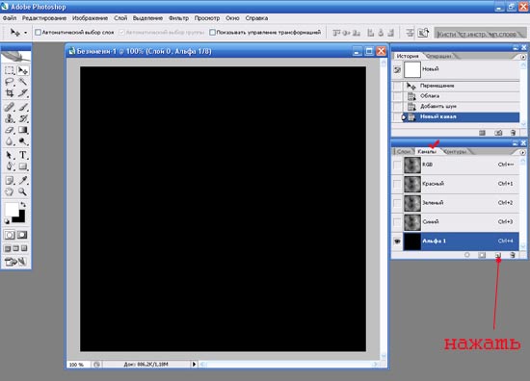The height and width of the screenshot is (381, 530).
Task: Show the RGB channel visibility
Action: [x=397, y=165]
